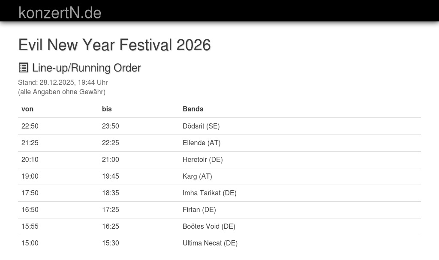Click the Line-up/Running Order heading text
The image size is (439, 260).
pyautogui.click(x=86, y=68)
